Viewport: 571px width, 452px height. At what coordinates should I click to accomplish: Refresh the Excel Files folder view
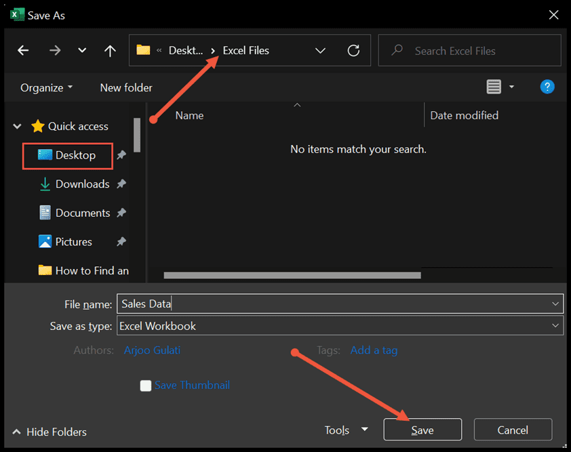click(x=352, y=50)
